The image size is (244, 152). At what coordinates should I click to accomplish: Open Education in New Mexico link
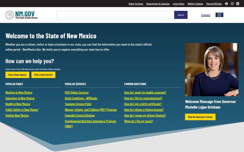click(x=20, y=98)
